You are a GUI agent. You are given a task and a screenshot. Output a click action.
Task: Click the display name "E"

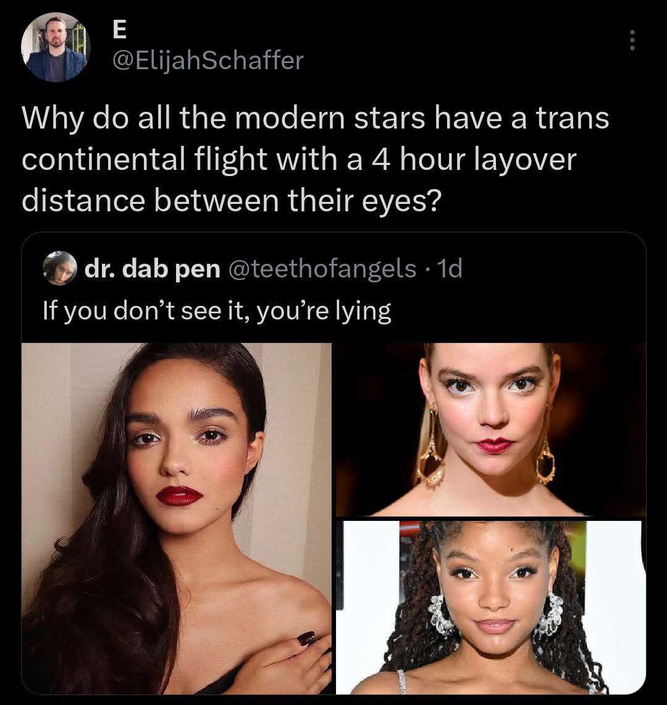point(117,30)
